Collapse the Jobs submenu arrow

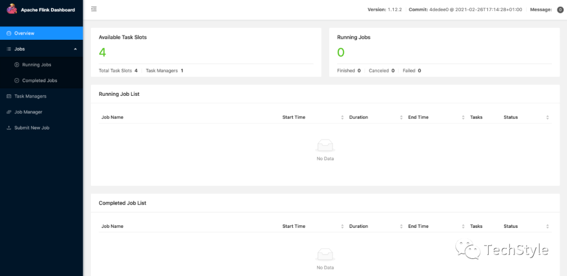(x=75, y=49)
